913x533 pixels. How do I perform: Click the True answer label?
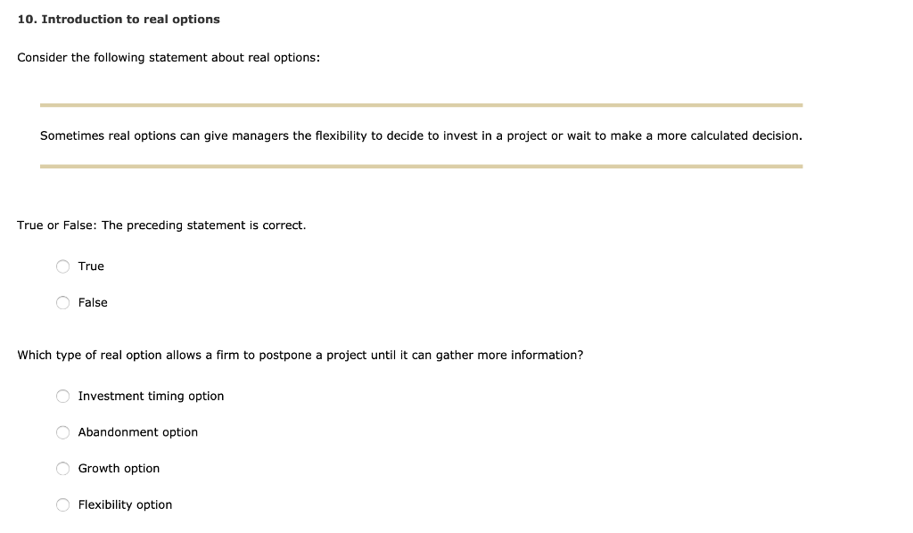tap(90, 266)
